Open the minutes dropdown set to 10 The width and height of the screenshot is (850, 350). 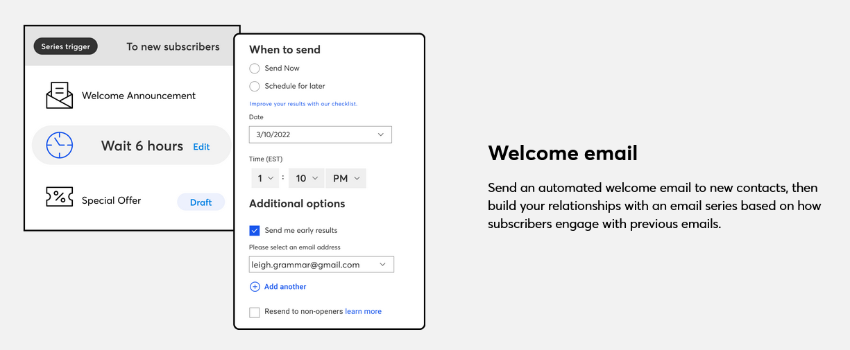(306, 178)
